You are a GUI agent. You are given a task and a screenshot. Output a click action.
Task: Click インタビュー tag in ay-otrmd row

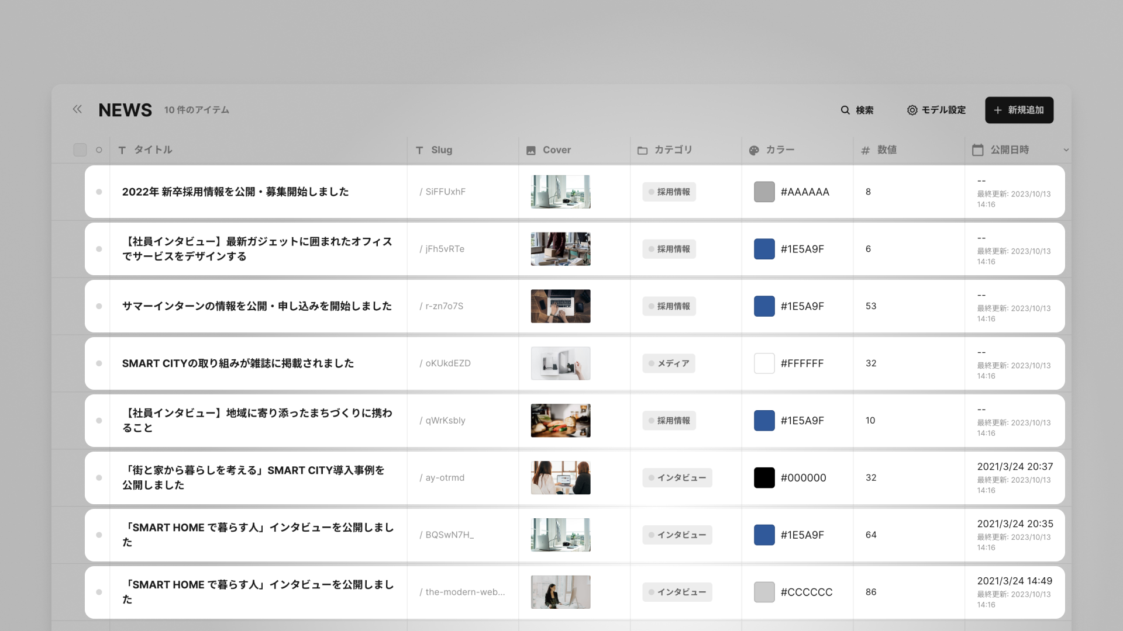(x=677, y=478)
